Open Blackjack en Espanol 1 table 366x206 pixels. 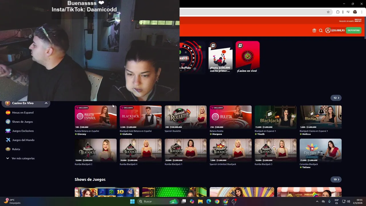pyautogui.click(x=276, y=117)
